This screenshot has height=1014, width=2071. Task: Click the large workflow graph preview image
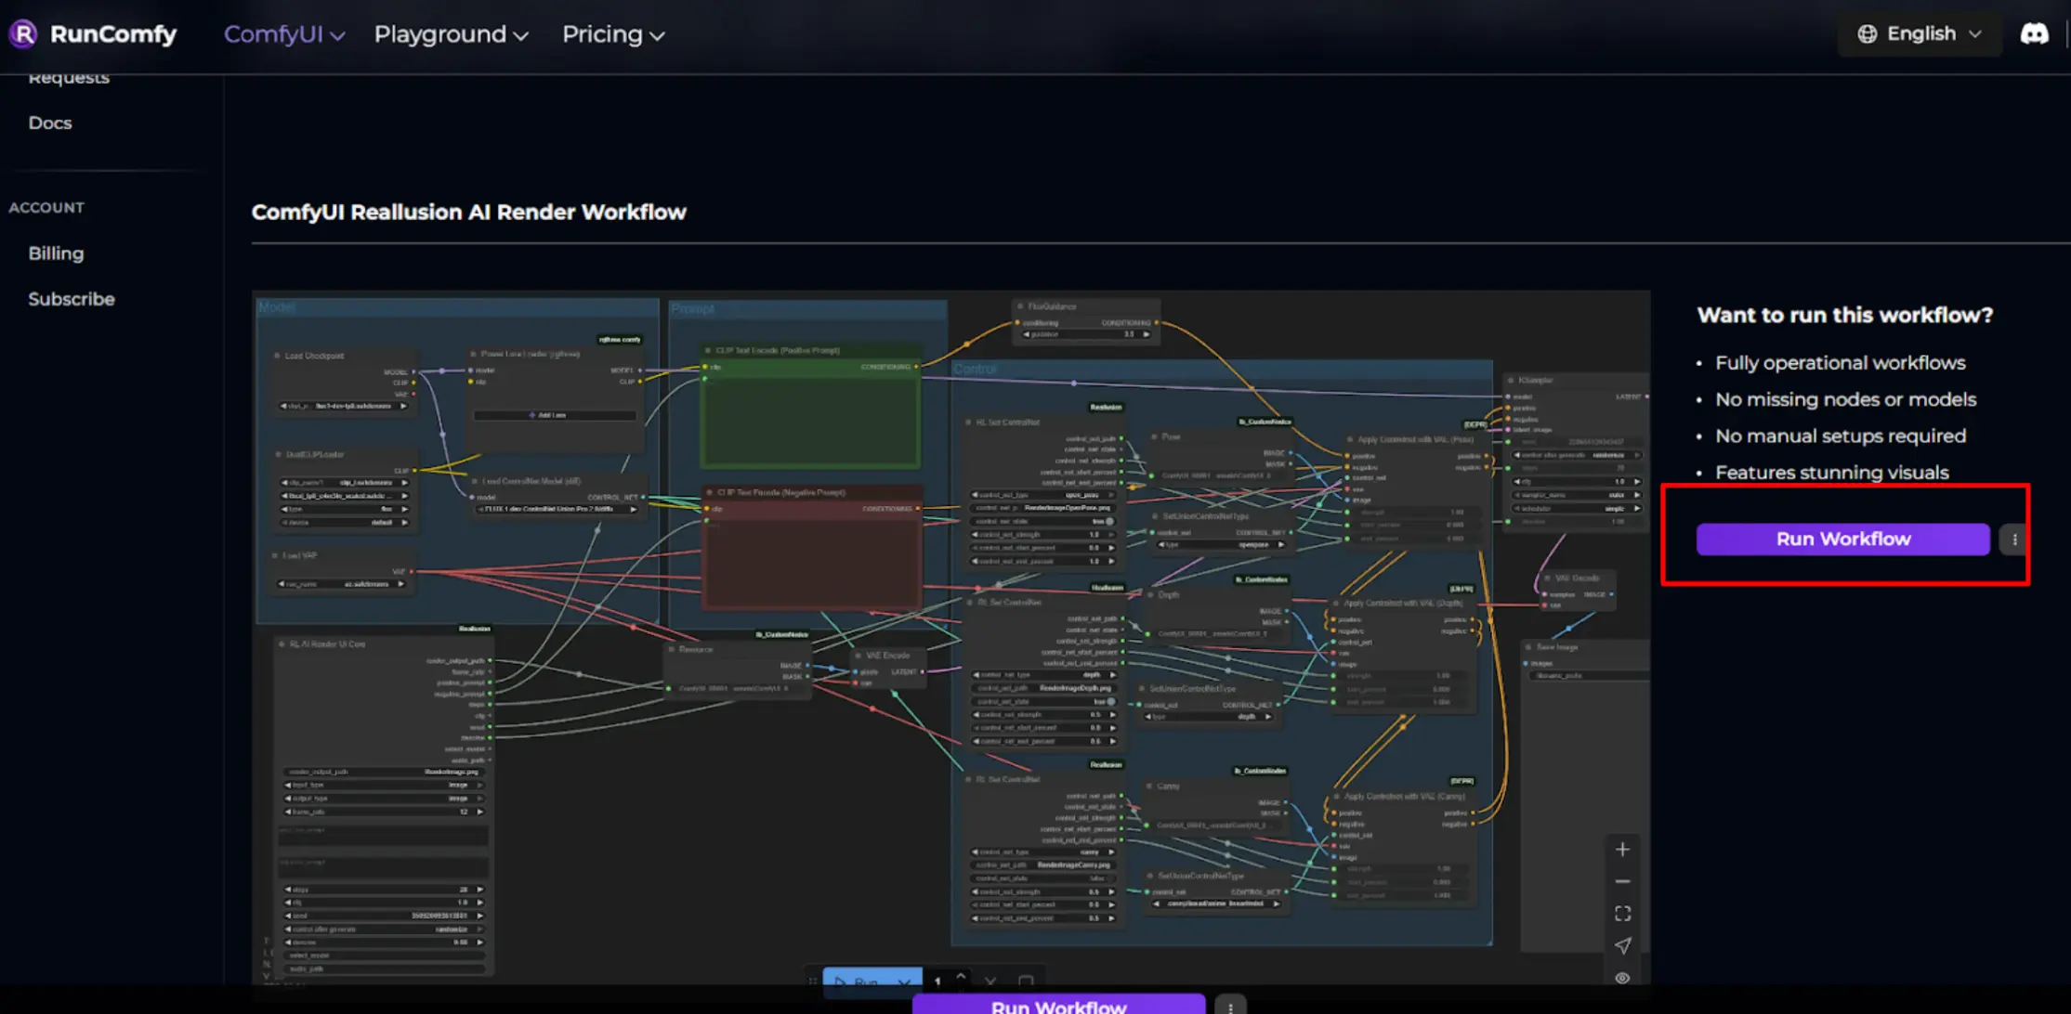tap(950, 637)
